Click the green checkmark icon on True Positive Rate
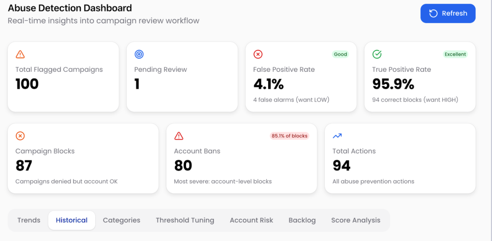Screen dimensions: 492x241 tap(377, 54)
